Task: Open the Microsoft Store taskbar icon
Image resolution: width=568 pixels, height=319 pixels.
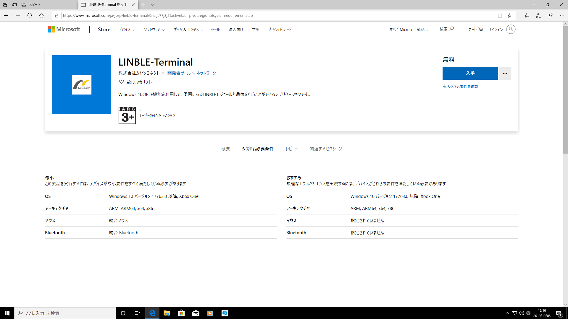Action: 181,313
